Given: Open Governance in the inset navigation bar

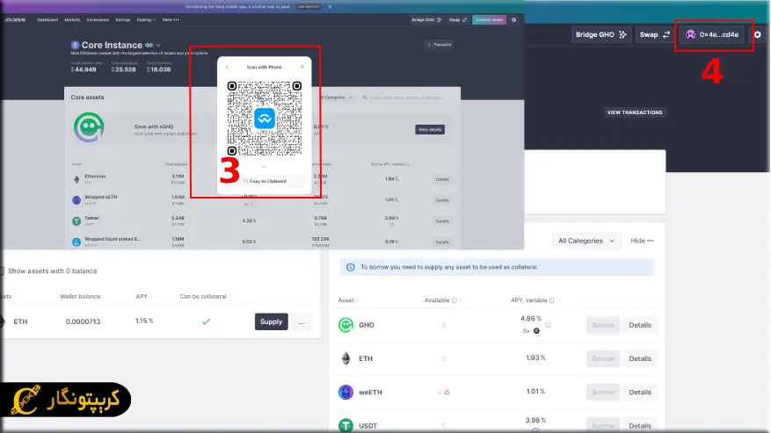Looking at the screenshot, I should (98, 19).
